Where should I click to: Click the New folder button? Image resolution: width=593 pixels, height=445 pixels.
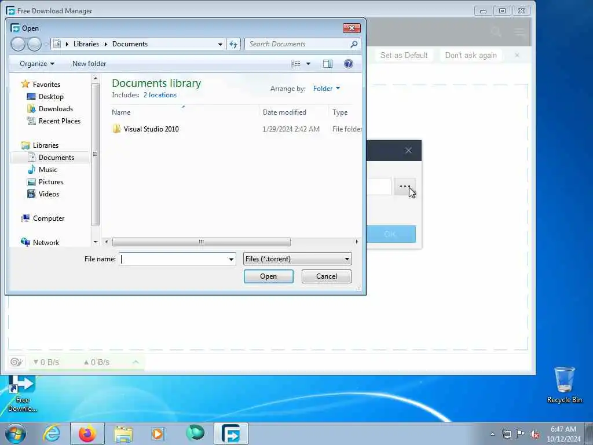click(89, 64)
